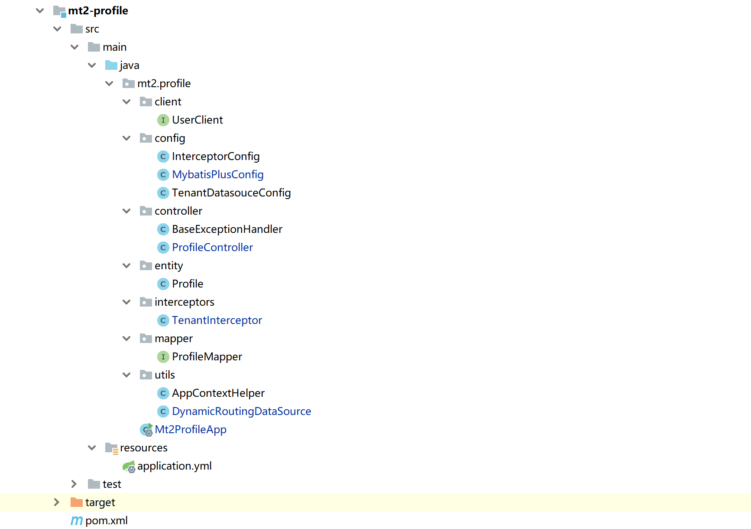
Task: Collapse the client package chevron
Action: (x=126, y=101)
